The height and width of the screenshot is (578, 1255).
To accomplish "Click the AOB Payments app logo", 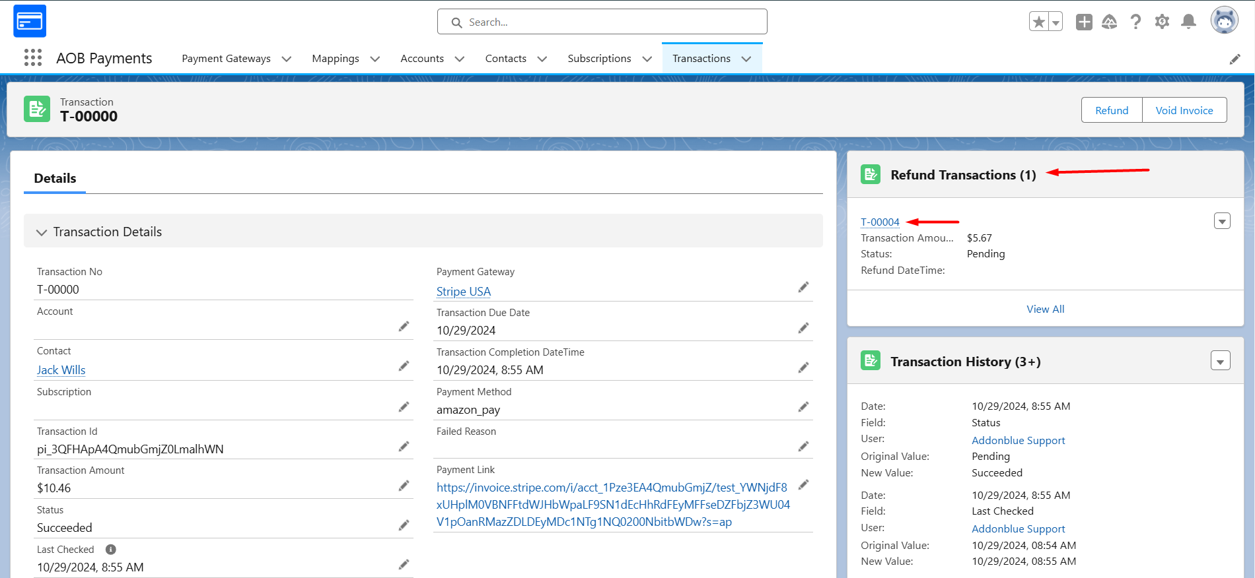I will tap(30, 21).
